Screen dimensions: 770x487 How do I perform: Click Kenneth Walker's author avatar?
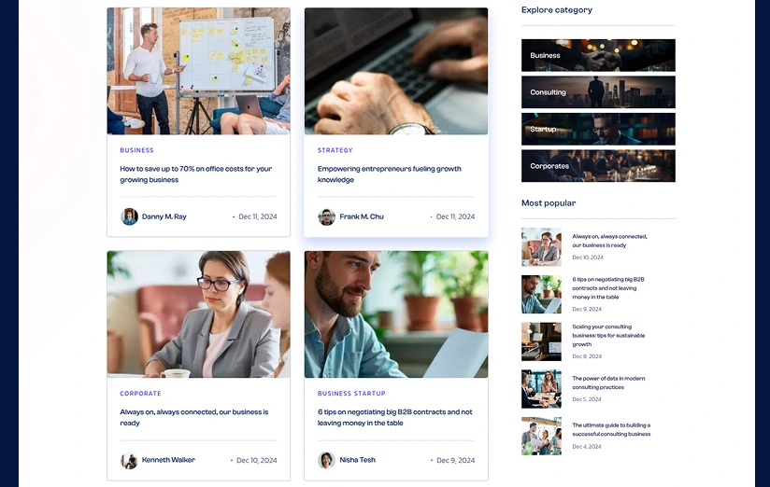(130, 460)
